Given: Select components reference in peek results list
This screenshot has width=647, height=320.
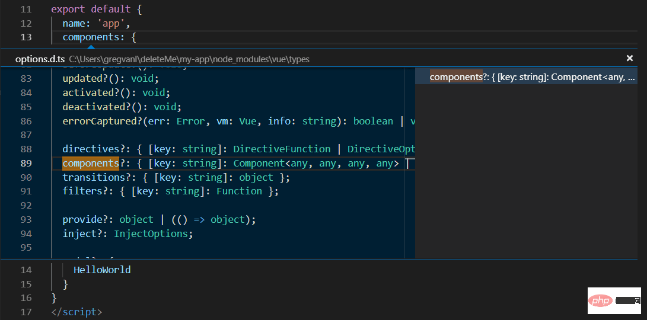Looking at the screenshot, I should pos(527,76).
